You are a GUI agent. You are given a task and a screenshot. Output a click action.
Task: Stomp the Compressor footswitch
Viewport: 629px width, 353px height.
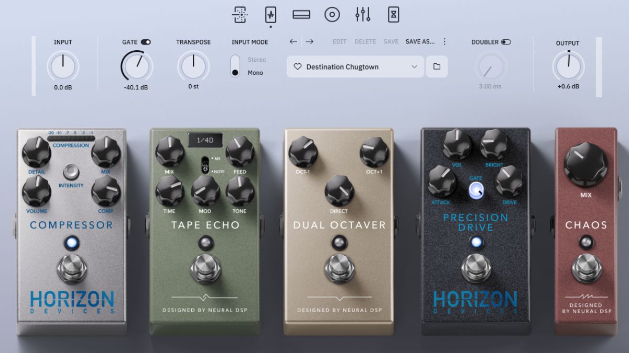72,270
